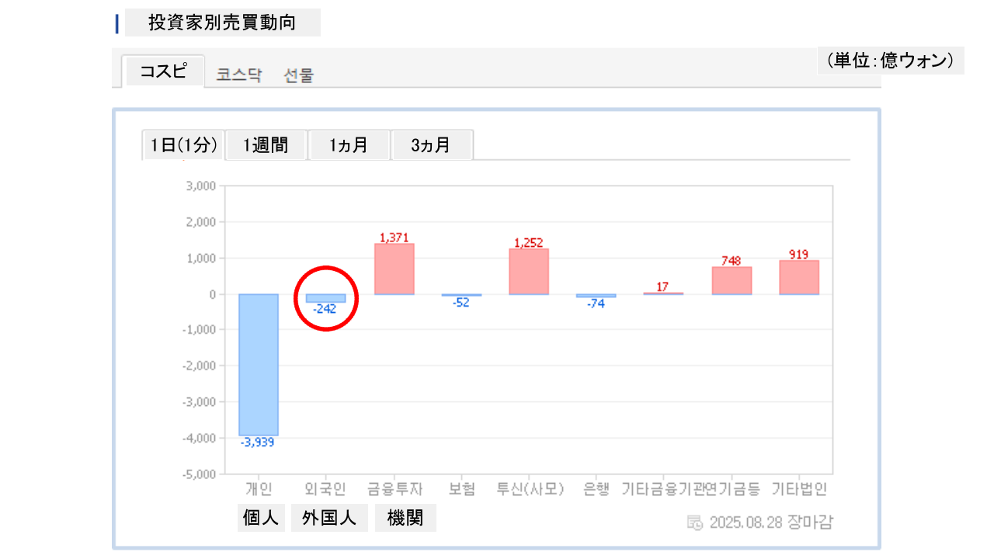Select the 연기금등 bar showing 748
994x559 pixels.
(732, 280)
